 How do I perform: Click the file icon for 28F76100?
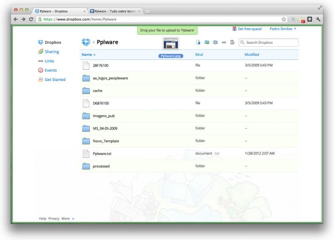86,65
